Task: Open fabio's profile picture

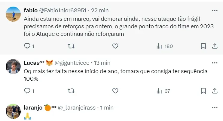Action: (13, 14)
